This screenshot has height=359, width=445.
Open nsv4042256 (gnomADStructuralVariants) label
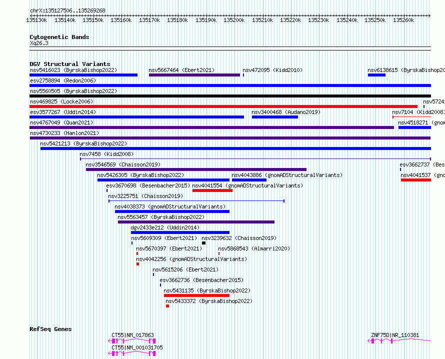pyautogui.click(x=191, y=259)
